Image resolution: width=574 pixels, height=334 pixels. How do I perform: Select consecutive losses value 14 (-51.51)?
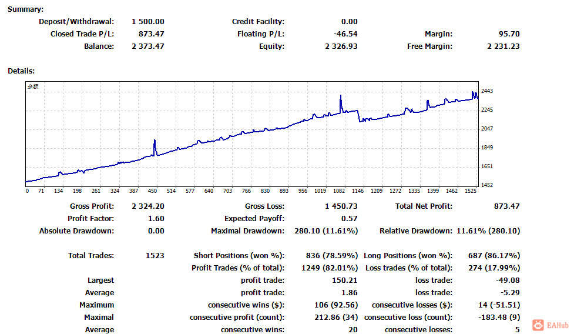[x=499, y=305]
